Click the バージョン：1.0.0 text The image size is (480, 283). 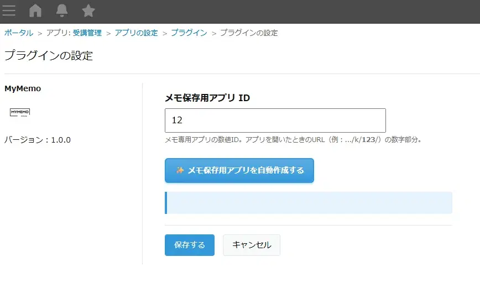[x=38, y=140]
